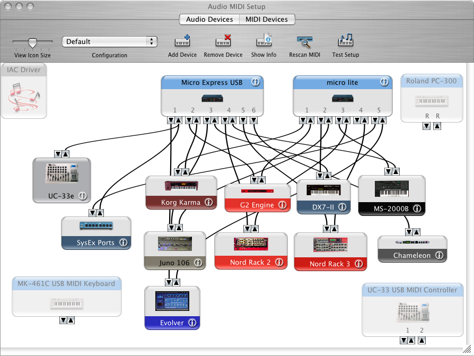Switch to the MIDI Devices tab

click(267, 19)
